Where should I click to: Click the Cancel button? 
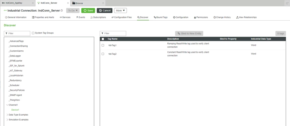coord(105,10)
